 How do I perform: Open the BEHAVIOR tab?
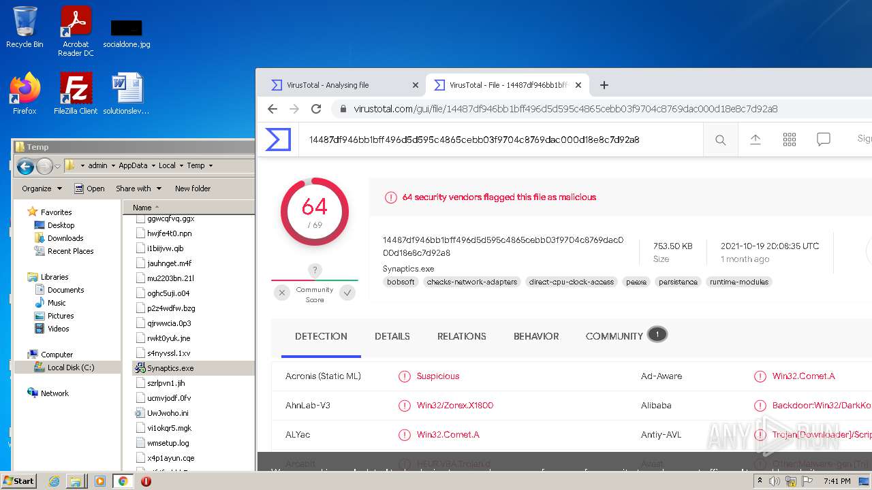point(536,336)
